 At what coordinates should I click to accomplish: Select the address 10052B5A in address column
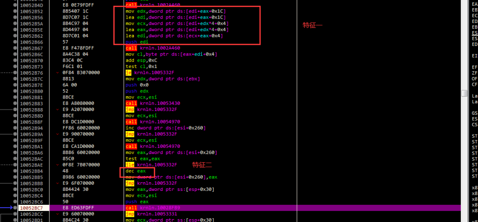pyautogui.click(x=32, y=23)
